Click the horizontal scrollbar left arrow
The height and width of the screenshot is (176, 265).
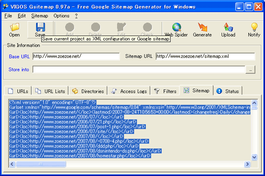click(12, 164)
